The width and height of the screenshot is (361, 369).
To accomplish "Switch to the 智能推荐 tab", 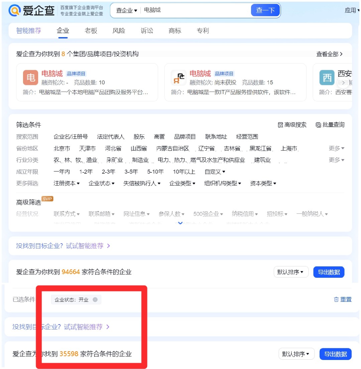I will [28, 31].
